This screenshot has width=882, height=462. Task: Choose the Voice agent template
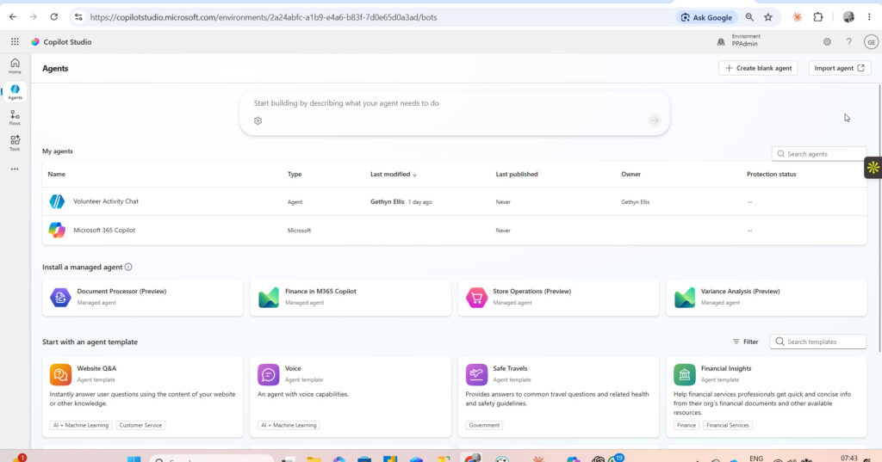pyautogui.click(x=351, y=397)
